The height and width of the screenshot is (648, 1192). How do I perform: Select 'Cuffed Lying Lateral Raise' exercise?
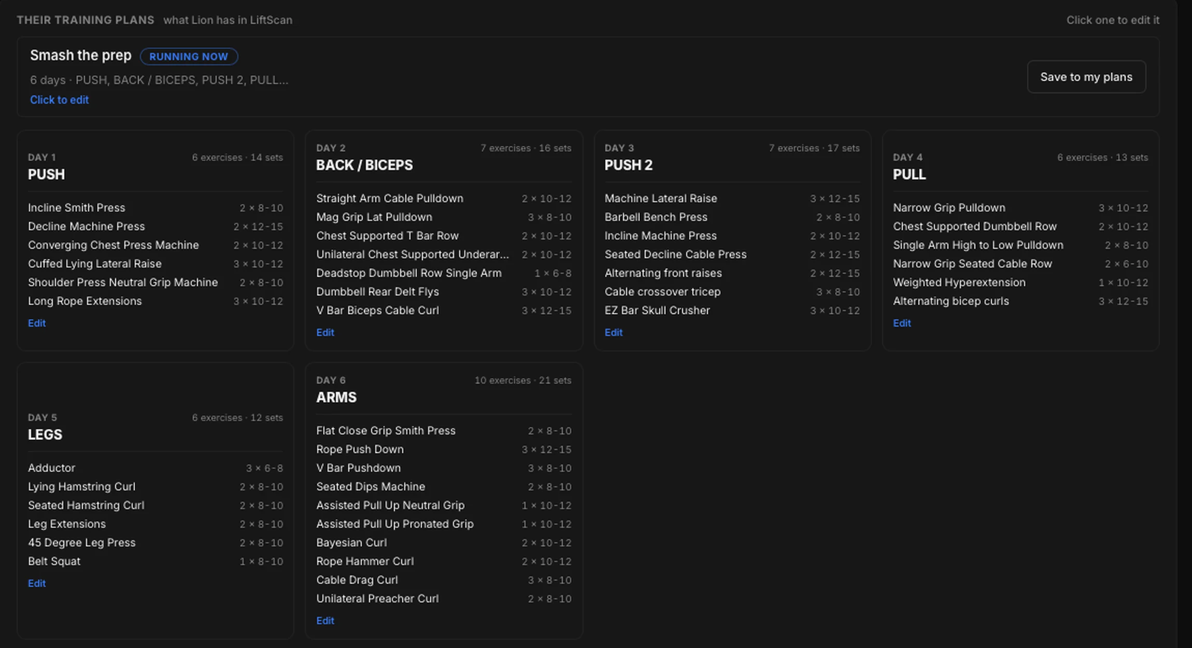pyautogui.click(x=155, y=263)
